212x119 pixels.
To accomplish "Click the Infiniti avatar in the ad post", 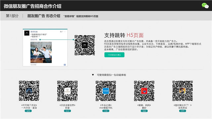I will pyautogui.click(x=27, y=33).
